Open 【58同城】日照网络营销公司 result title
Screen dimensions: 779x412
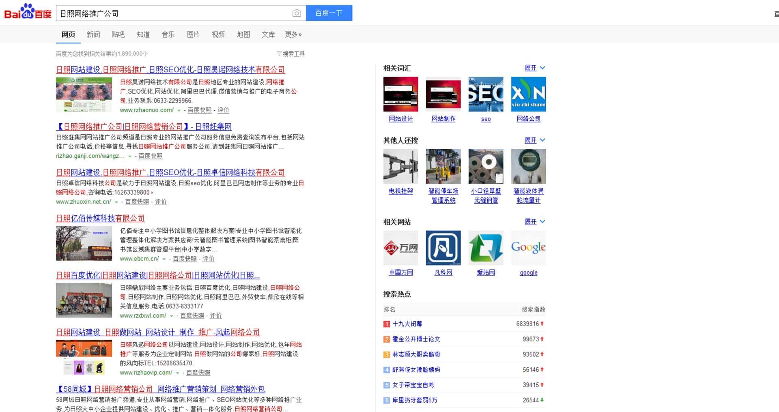(x=160, y=389)
